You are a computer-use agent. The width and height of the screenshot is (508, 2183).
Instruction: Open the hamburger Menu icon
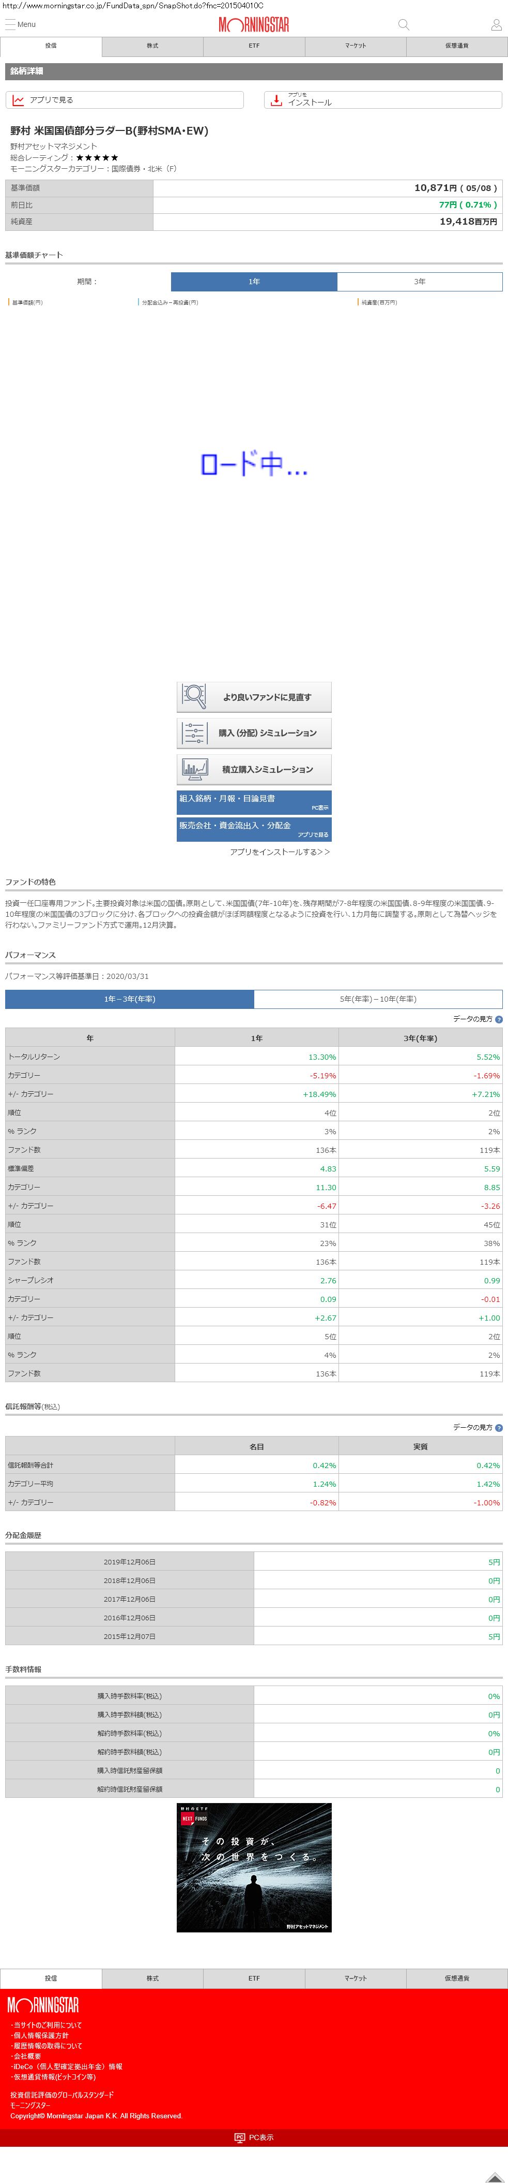[10, 24]
